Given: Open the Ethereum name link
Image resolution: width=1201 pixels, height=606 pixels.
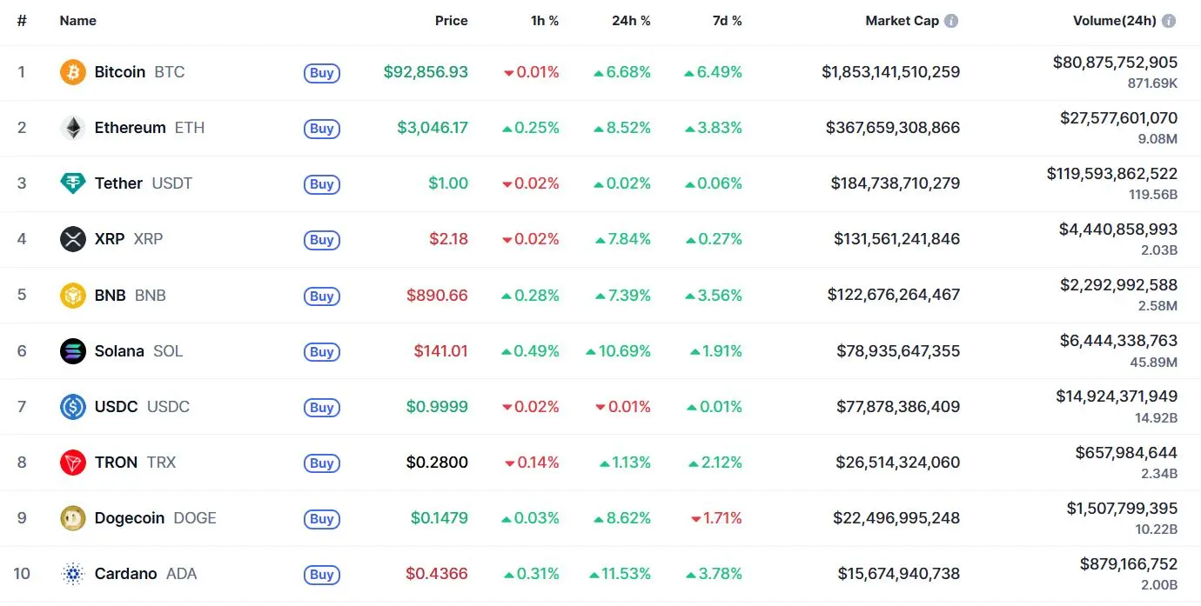Looking at the screenshot, I should [130, 128].
